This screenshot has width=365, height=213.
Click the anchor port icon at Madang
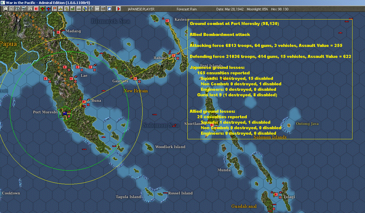55,30
